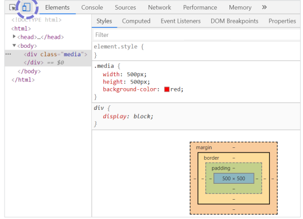Select the DOM Breakpoints tab
The image size is (303, 219).
pyautogui.click(x=235, y=21)
